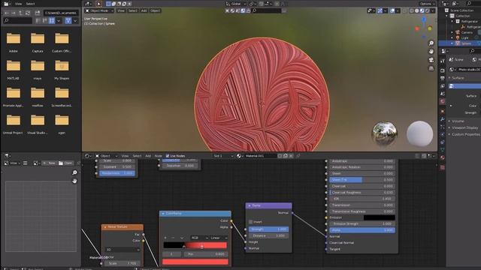Toggle file browser filter funnel icon
This screenshot has height=270, width=481.
68,20
